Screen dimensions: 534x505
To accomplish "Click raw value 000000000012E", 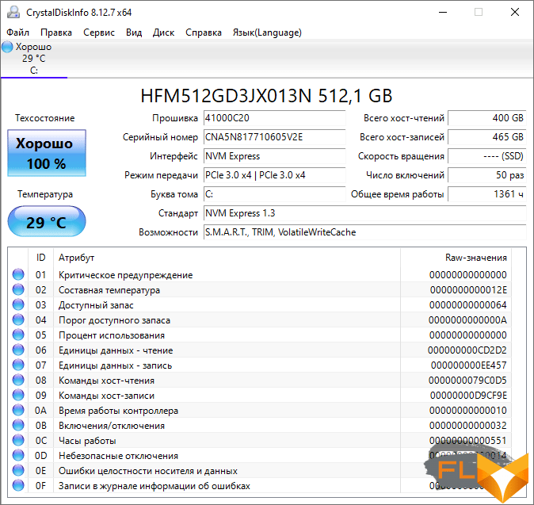I will click(x=468, y=290).
